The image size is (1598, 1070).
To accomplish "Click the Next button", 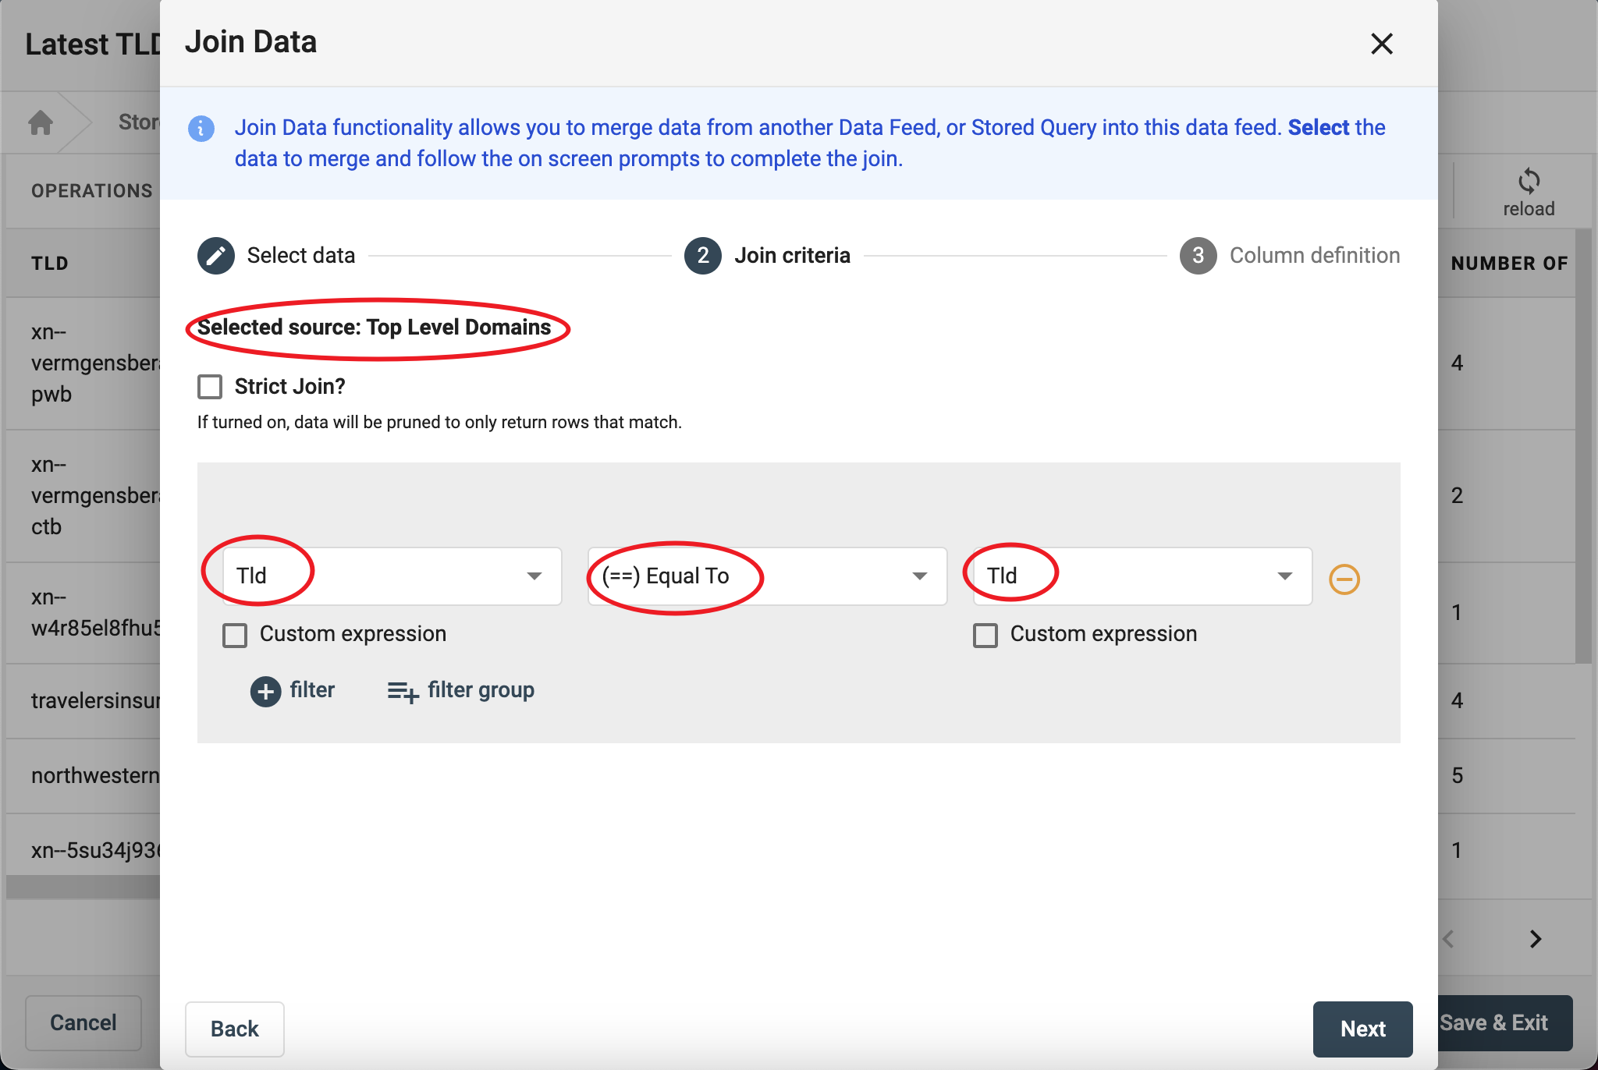I will [x=1362, y=1029].
